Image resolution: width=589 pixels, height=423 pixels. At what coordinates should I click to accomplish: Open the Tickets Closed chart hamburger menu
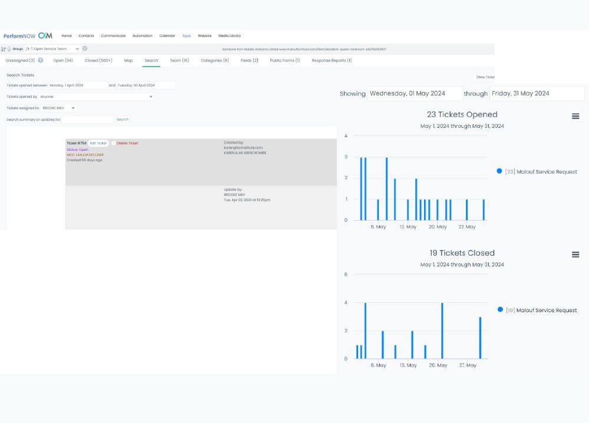tap(575, 255)
